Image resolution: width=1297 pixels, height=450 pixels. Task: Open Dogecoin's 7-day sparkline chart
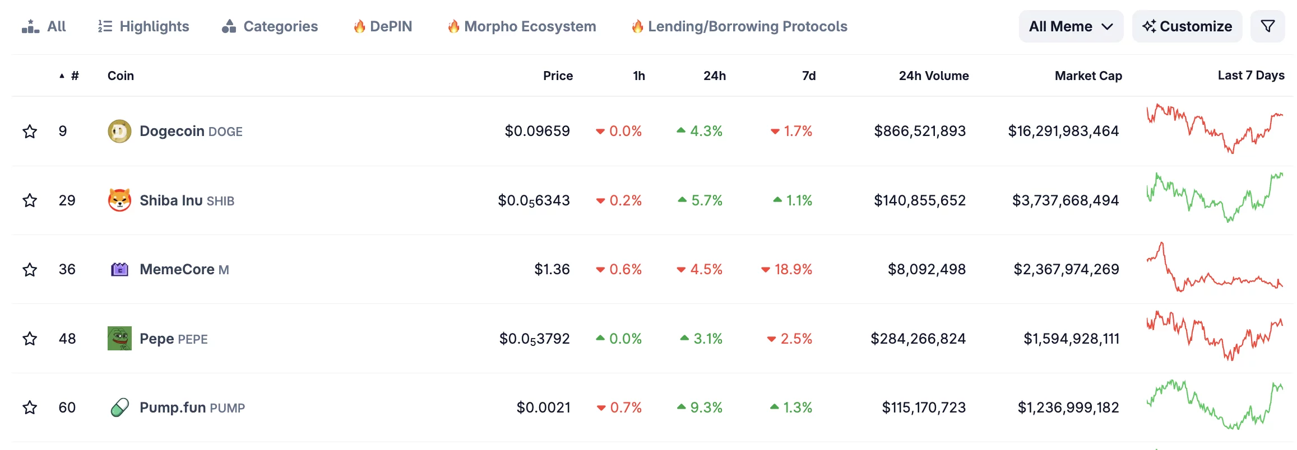tap(1215, 129)
